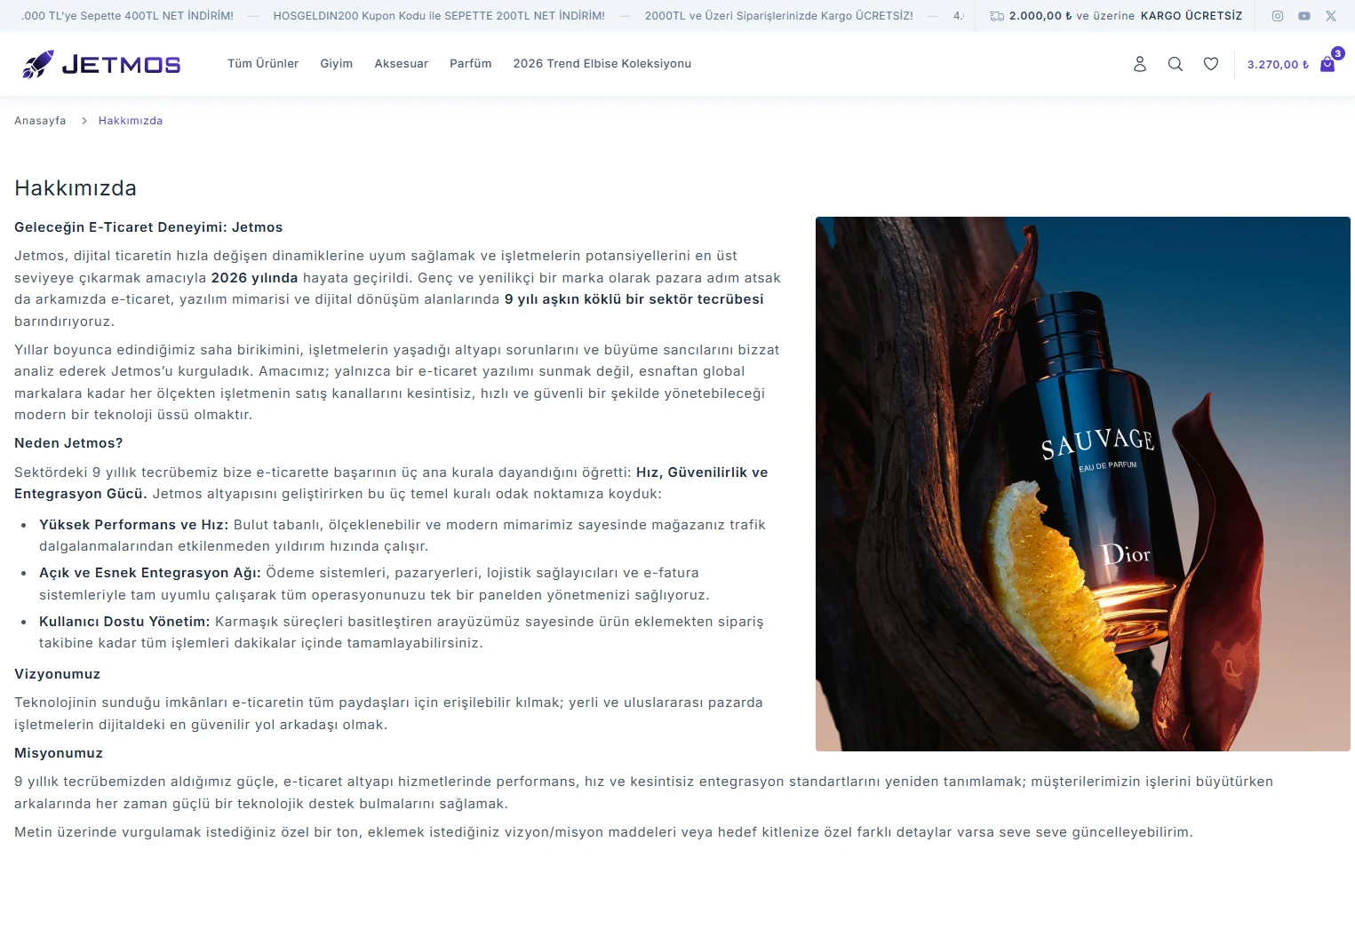
Task: Click the breadcrumb chevron separator
Action: tap(84, 121)
